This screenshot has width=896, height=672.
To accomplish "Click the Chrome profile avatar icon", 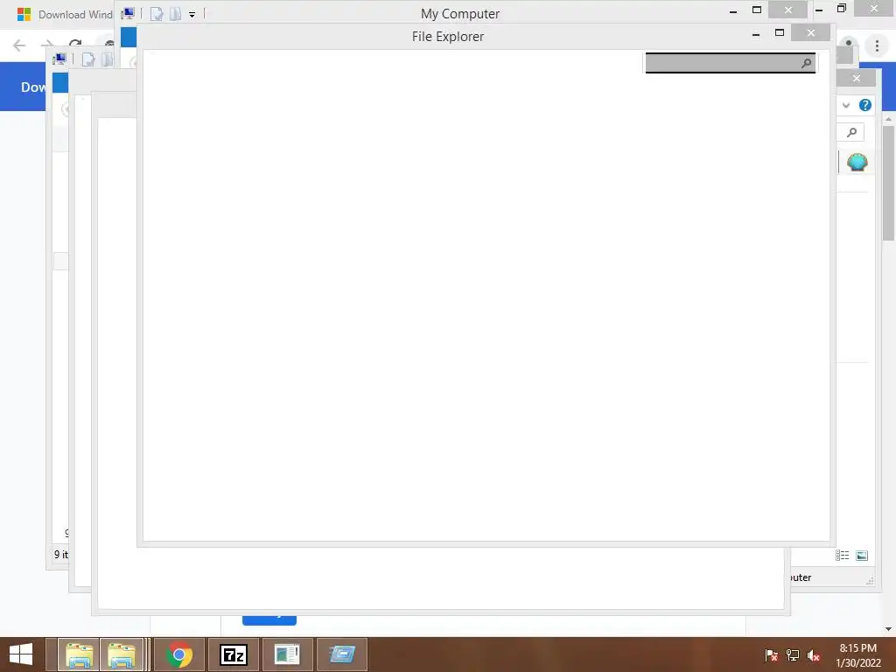I will 849,44.
